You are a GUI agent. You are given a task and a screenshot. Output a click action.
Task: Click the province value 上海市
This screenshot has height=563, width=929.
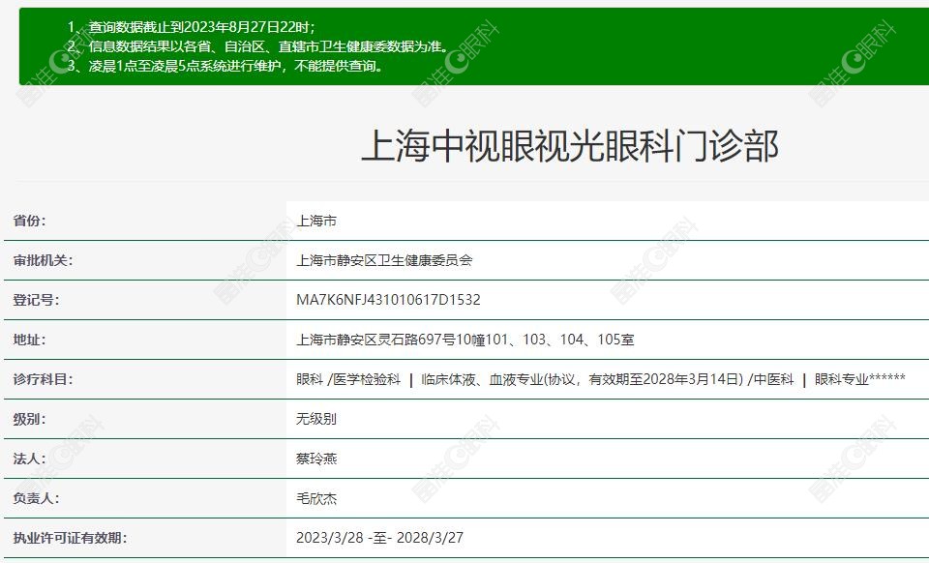[x=316, y=221]
